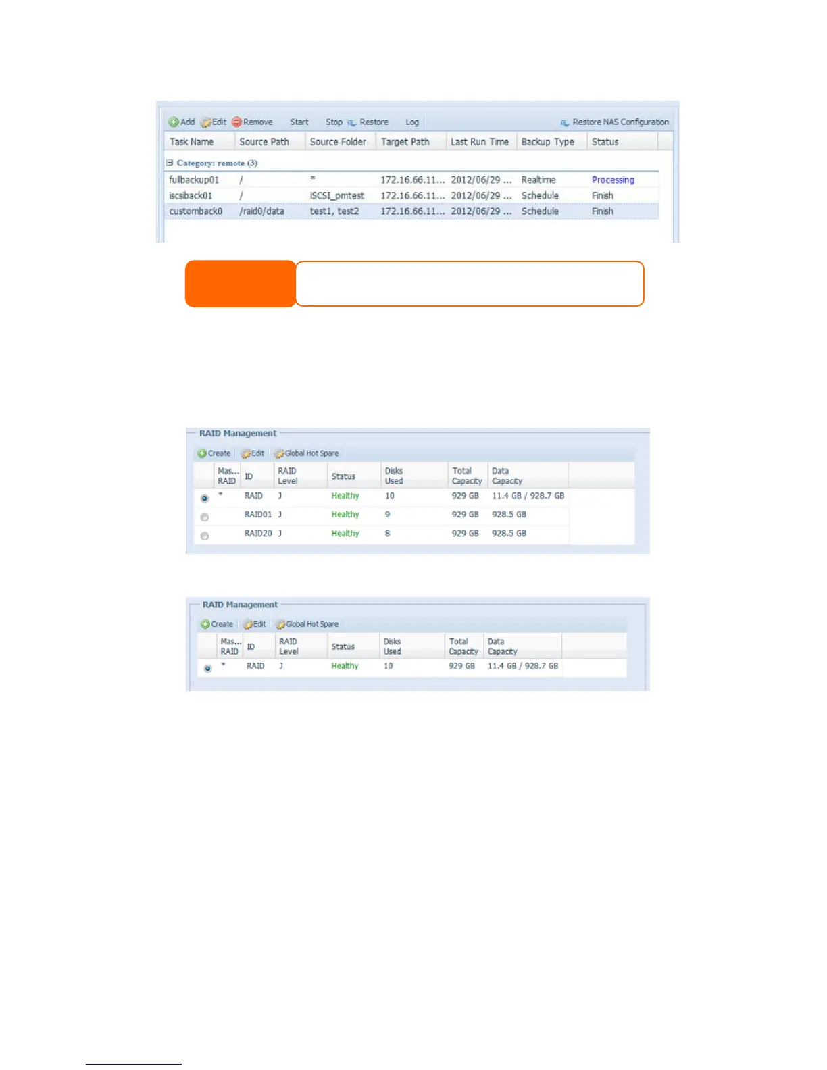Click the RAID20 ID cell

pos(258,534)
